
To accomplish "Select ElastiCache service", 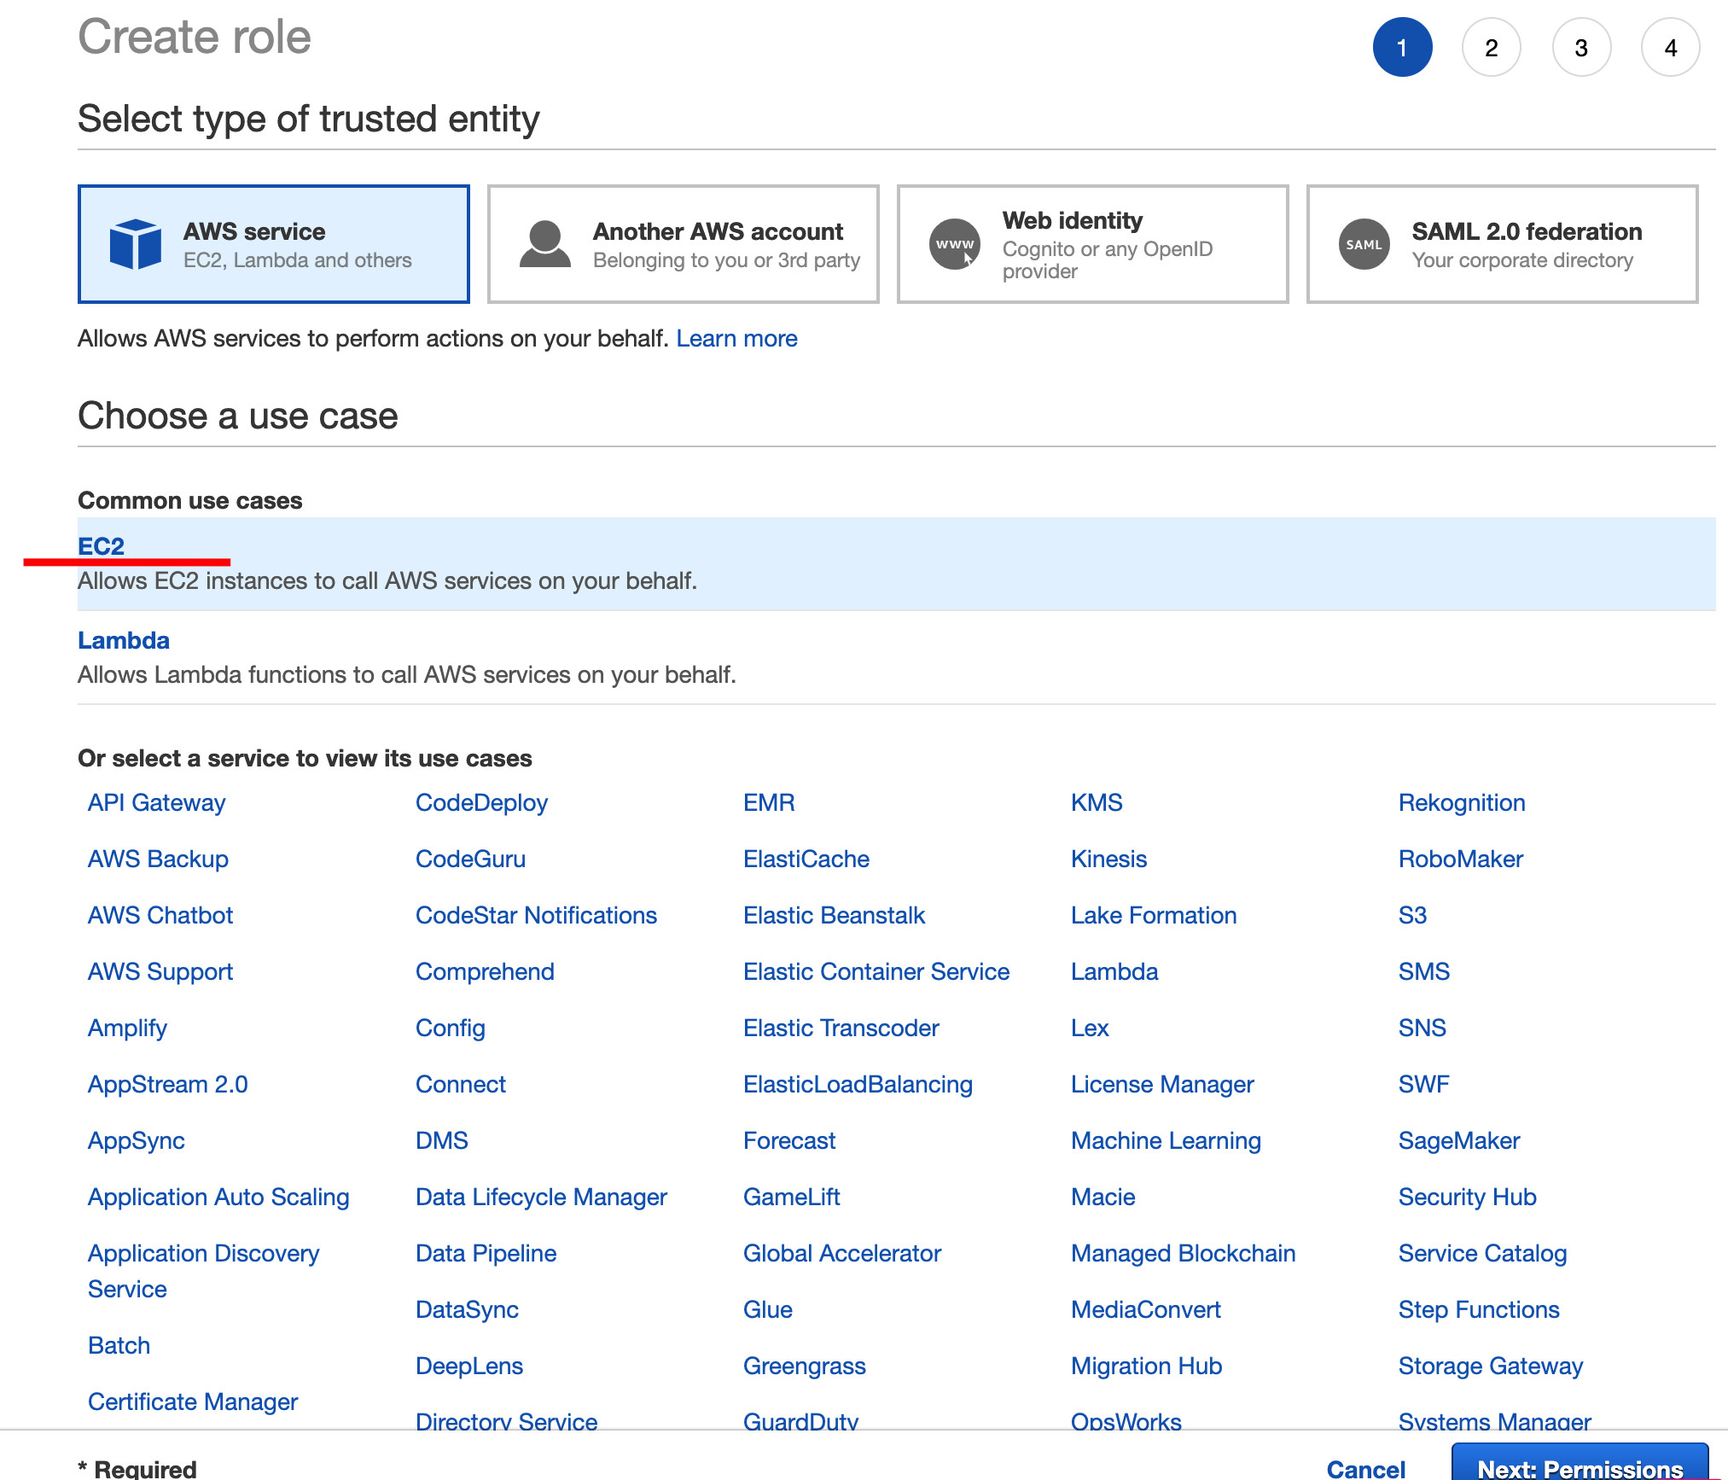I will click(x=806, y=859).
